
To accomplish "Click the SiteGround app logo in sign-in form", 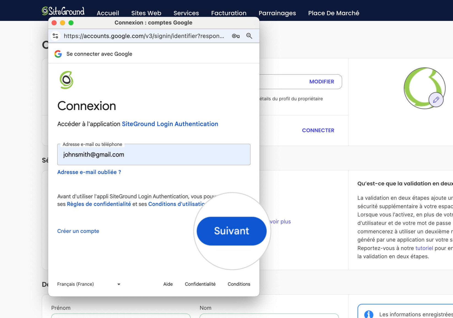I will 66,80.
